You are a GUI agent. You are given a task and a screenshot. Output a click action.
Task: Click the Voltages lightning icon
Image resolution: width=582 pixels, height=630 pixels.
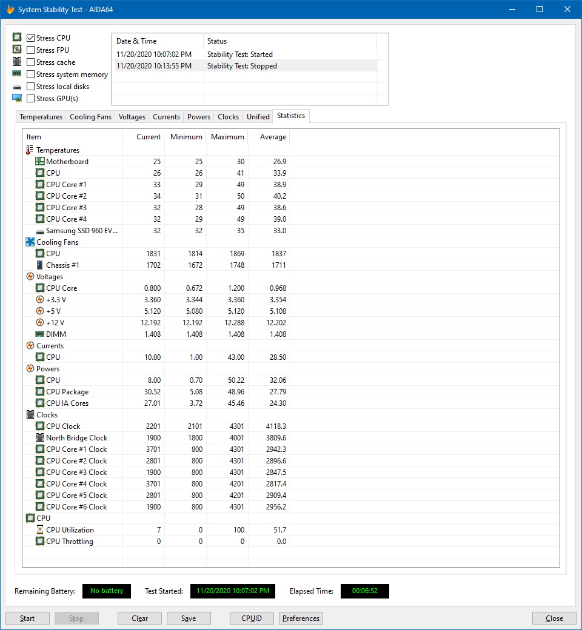tap(30, 277)
